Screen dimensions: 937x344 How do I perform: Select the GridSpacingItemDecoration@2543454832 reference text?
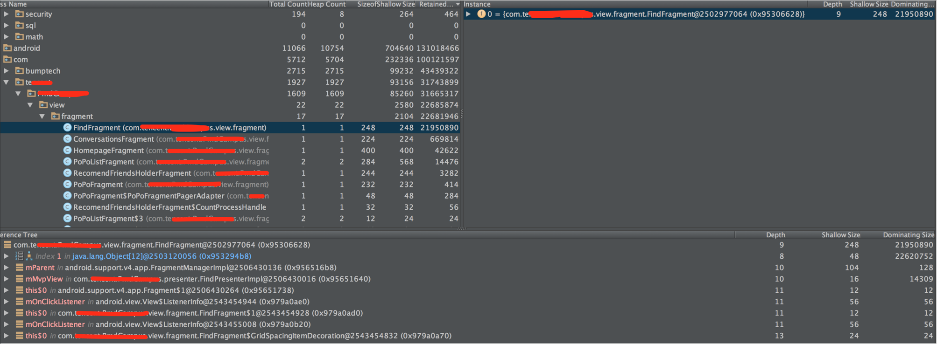coord(254,336)
